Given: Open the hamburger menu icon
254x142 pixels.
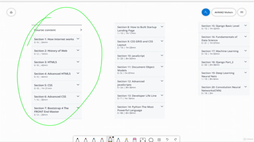Looking at the screenshot, I should [x=242, y=12].
